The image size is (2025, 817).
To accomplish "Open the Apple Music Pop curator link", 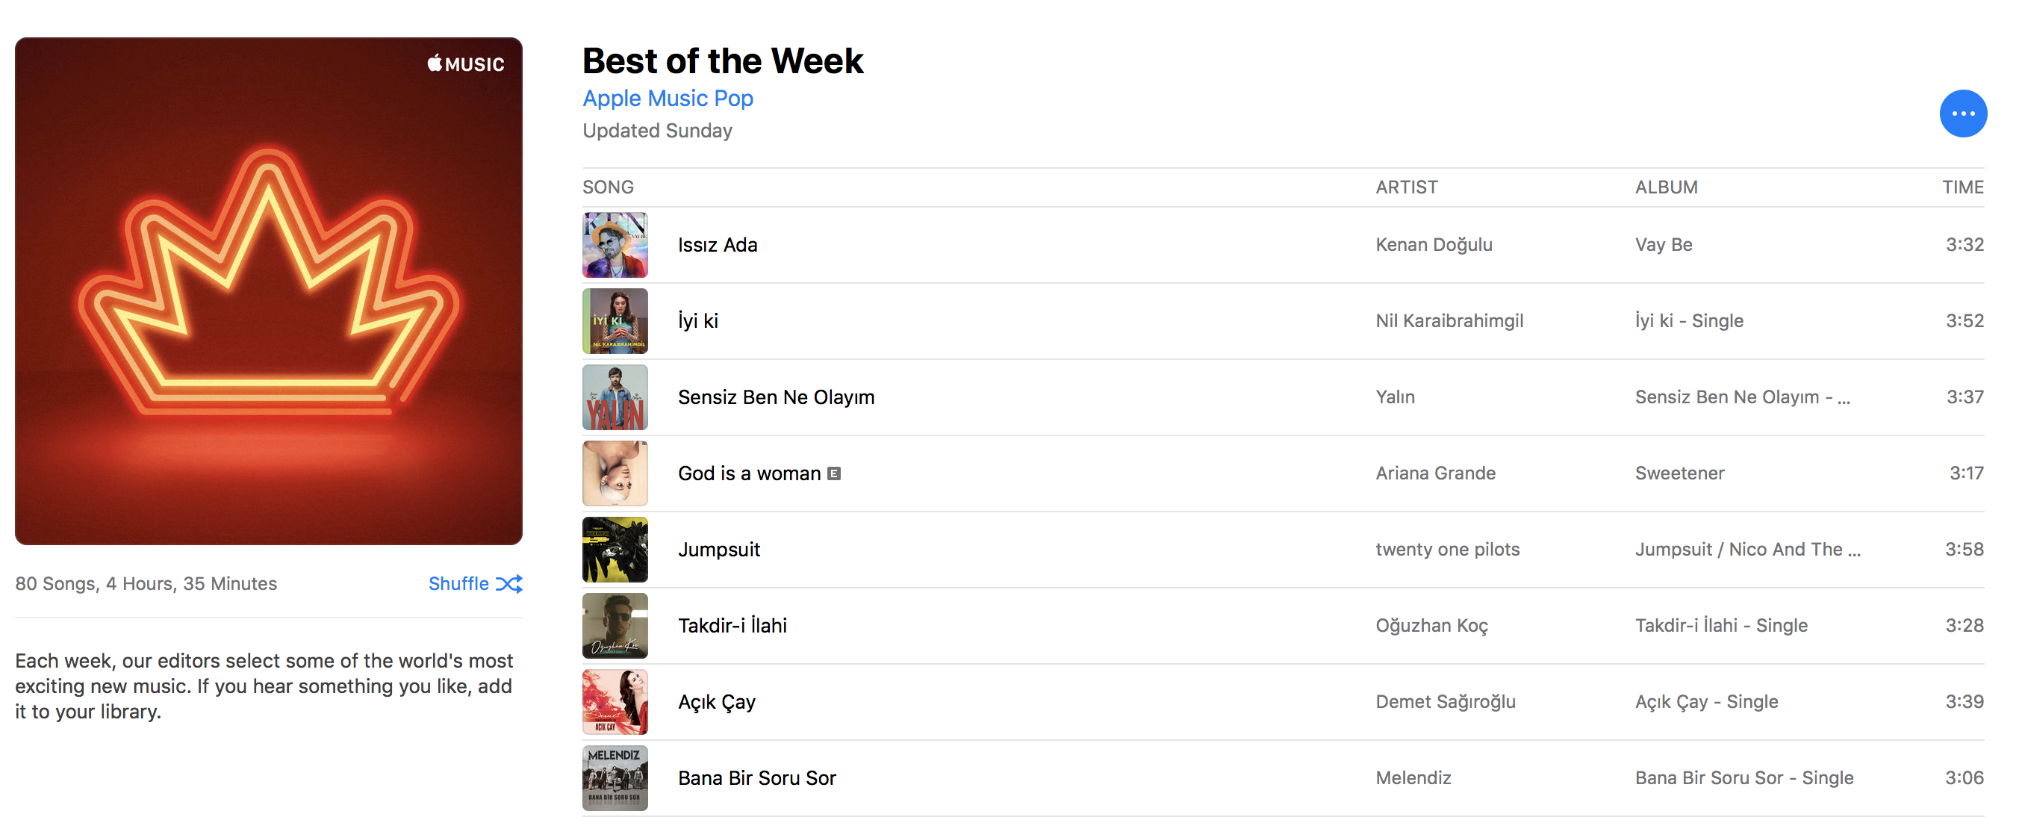I will coord(668,99).
